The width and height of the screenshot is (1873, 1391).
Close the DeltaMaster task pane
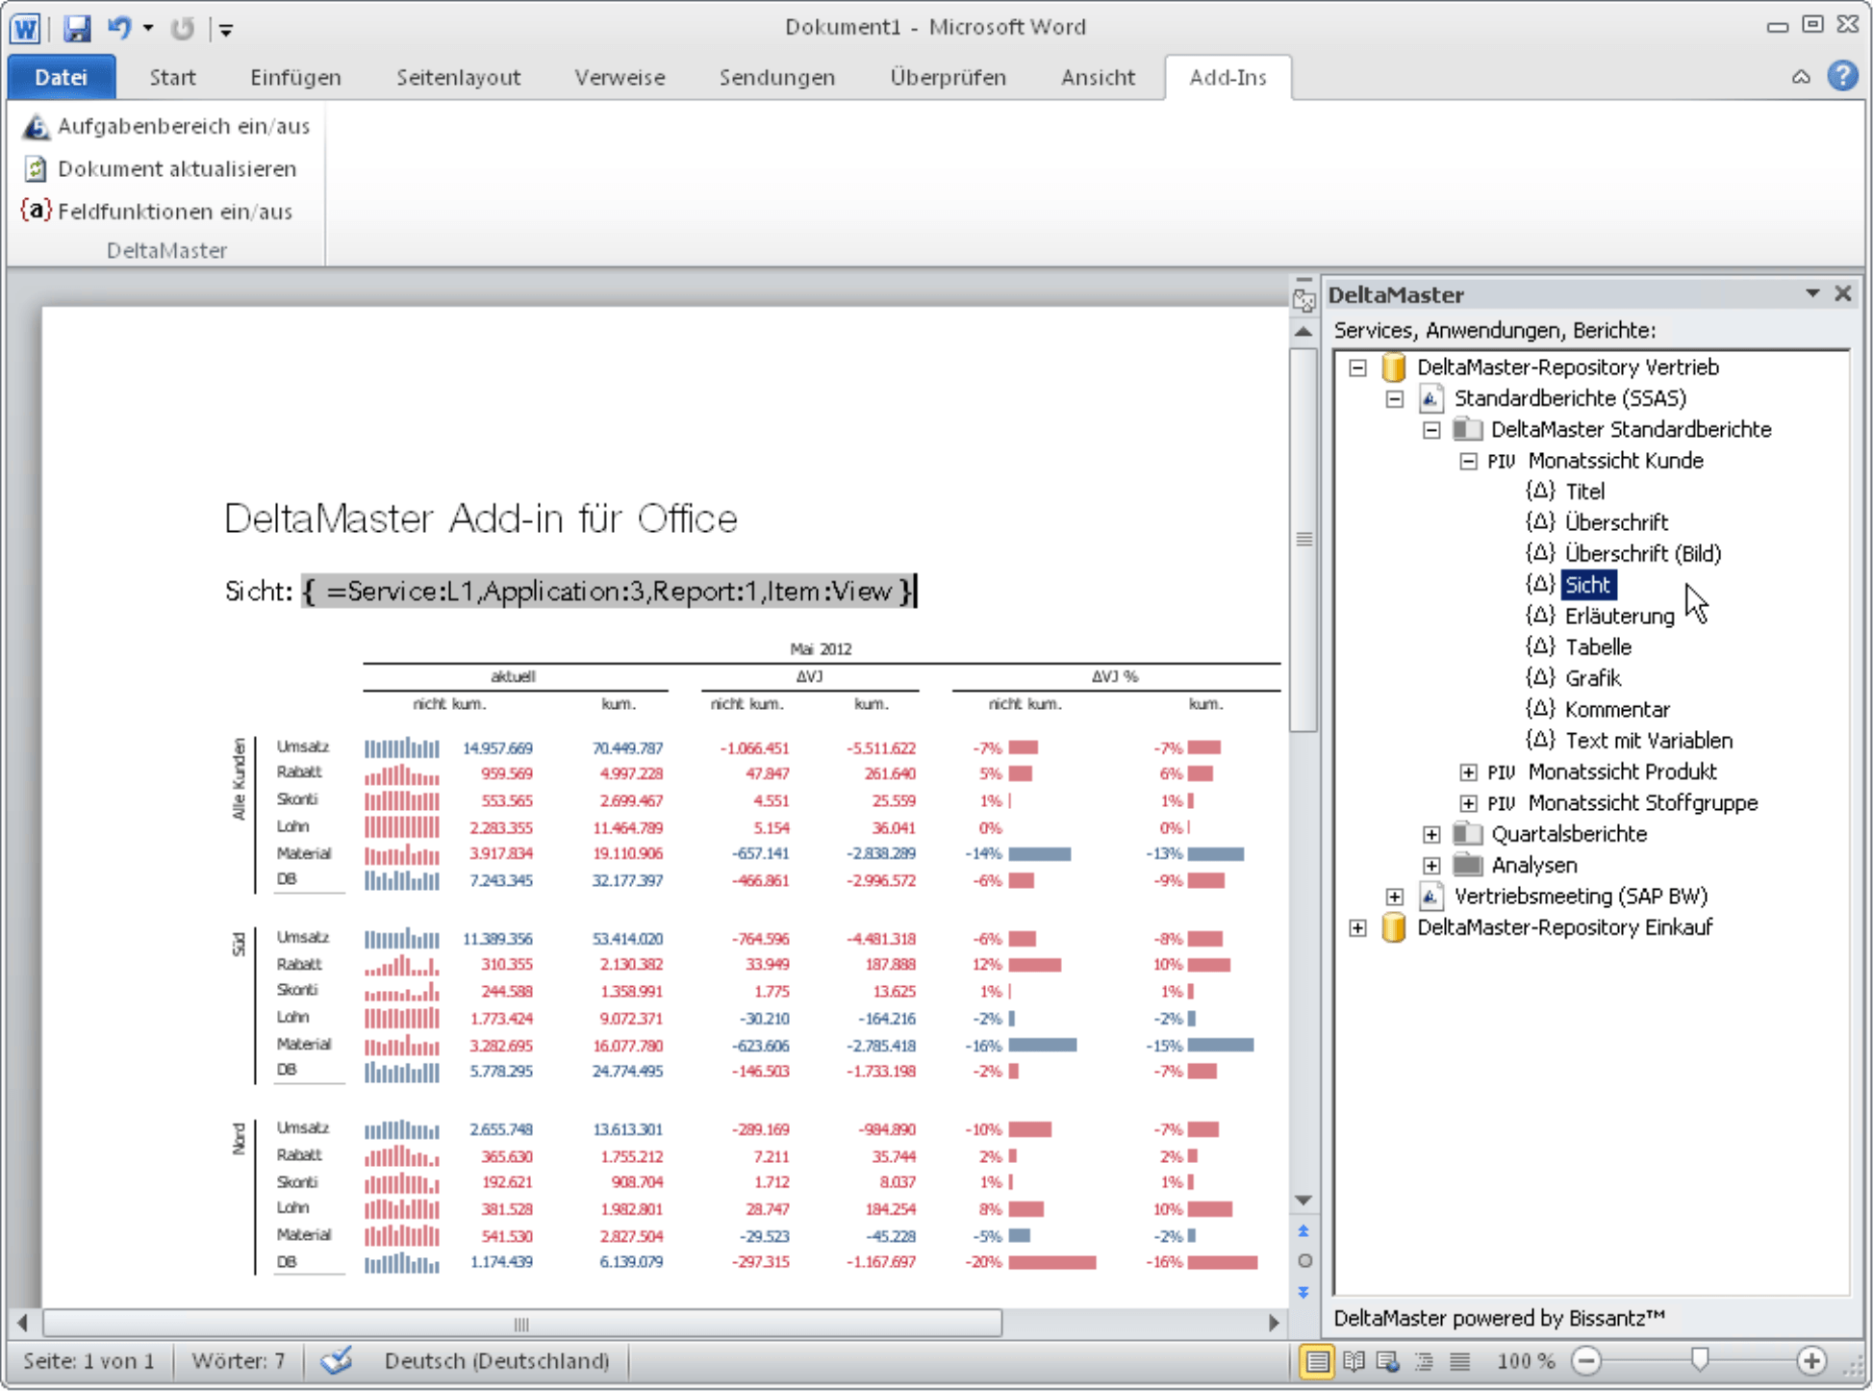[x=1842, y=293]
